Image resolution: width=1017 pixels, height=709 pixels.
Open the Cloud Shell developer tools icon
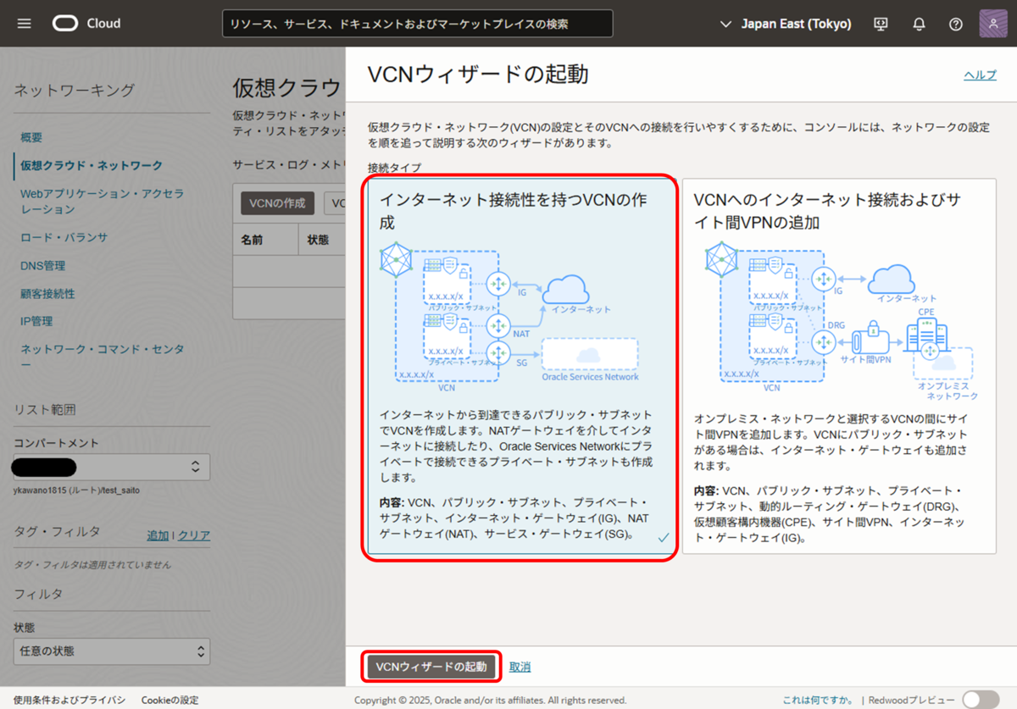click(881, 24)
